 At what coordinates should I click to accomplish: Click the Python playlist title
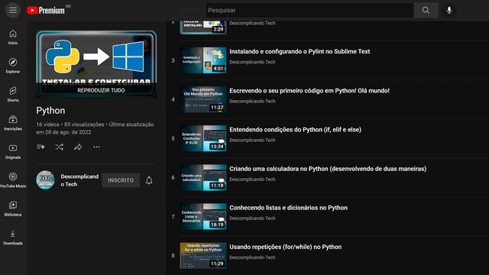(x=50, y=111)
